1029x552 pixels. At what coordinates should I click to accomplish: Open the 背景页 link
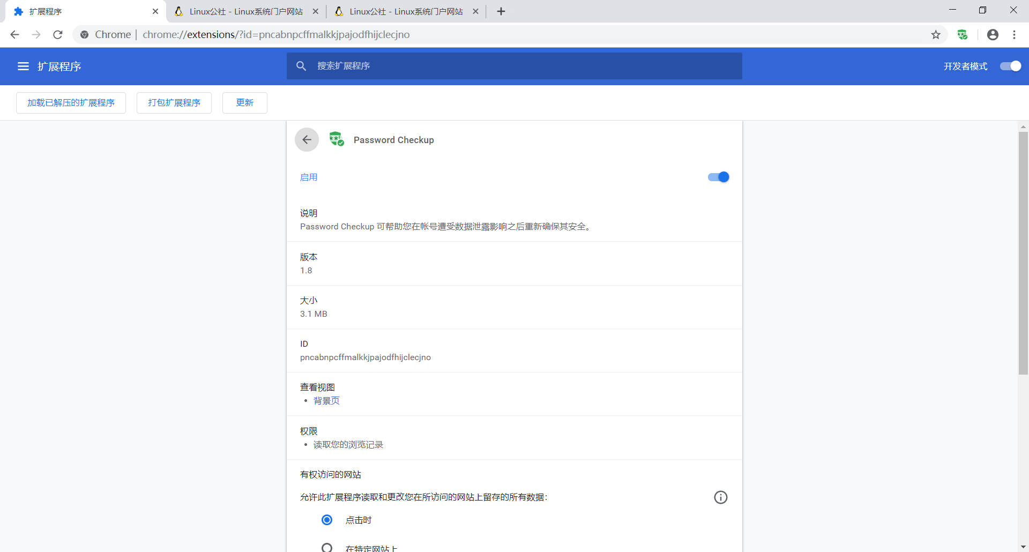(x=326, y=401)
